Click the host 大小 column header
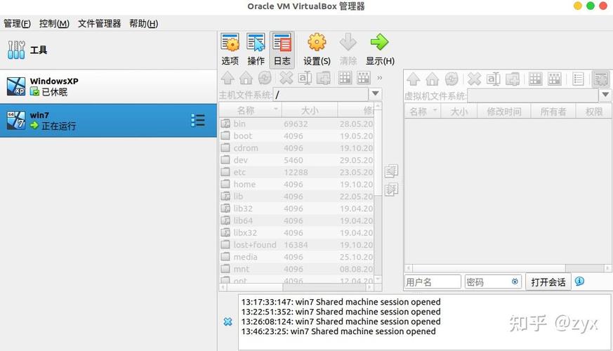 point(310,111)
